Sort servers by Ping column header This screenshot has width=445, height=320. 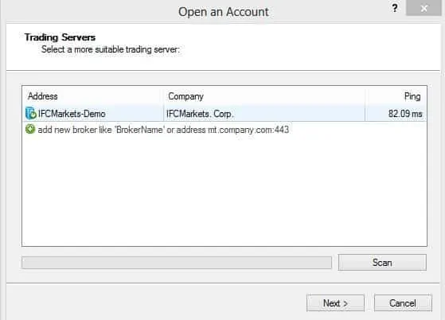[x=396, y=96]
